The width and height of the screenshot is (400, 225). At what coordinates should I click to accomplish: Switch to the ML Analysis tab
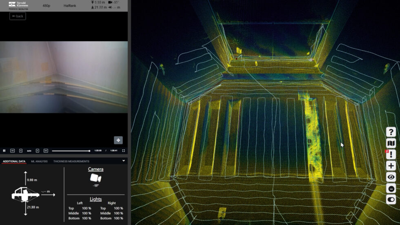point(39,161)
